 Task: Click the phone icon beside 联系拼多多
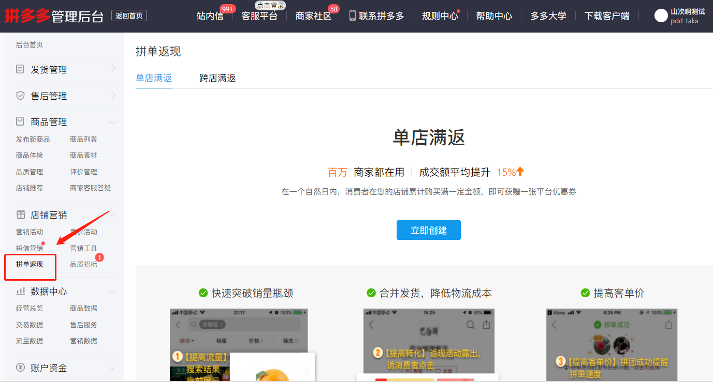tap(353, 16)
